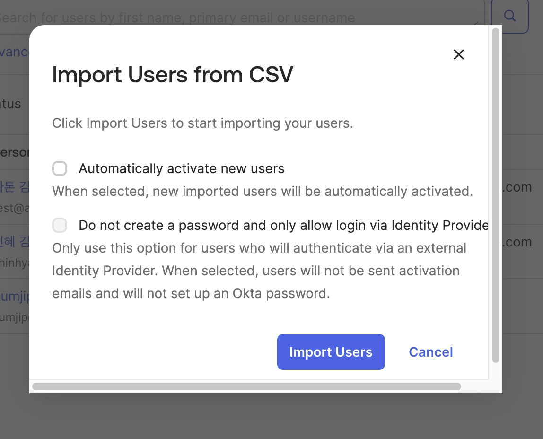
Task: Click the Import Users button
Action: pos(331,352)
